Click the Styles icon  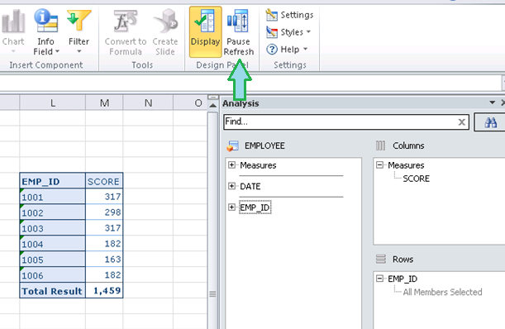272,32
